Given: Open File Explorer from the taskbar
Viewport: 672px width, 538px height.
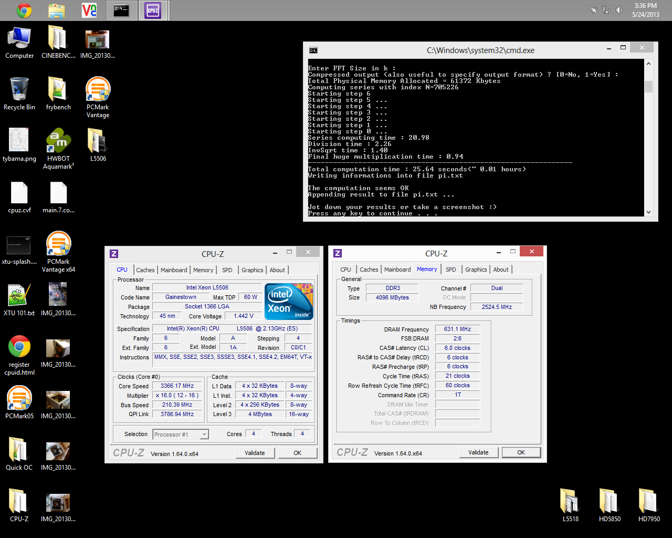Looking at the screenshot, I should point(57,10).
